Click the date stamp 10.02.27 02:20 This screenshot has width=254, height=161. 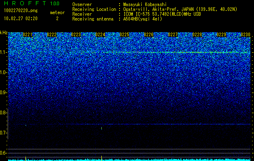point(21,19)
